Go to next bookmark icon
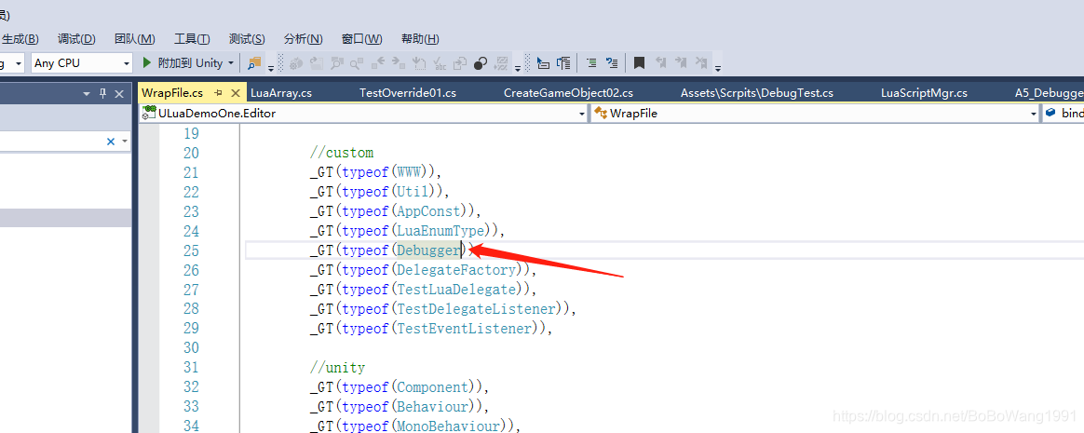 click(x=681, y=63)
